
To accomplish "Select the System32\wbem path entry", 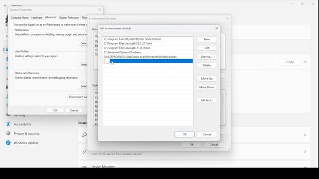I will [x=148, y=52].
